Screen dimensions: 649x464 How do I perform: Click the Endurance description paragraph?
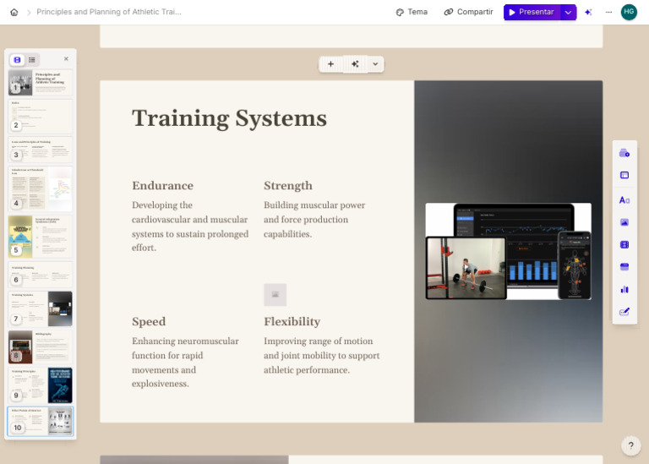coord(190,227)
